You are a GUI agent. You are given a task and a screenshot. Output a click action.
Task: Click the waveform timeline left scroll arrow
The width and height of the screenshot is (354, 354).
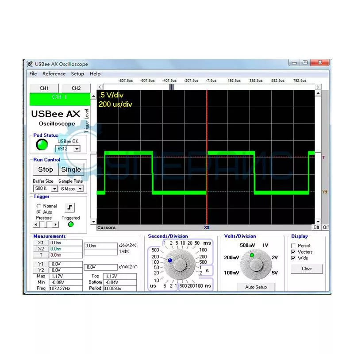click(100, 87)
